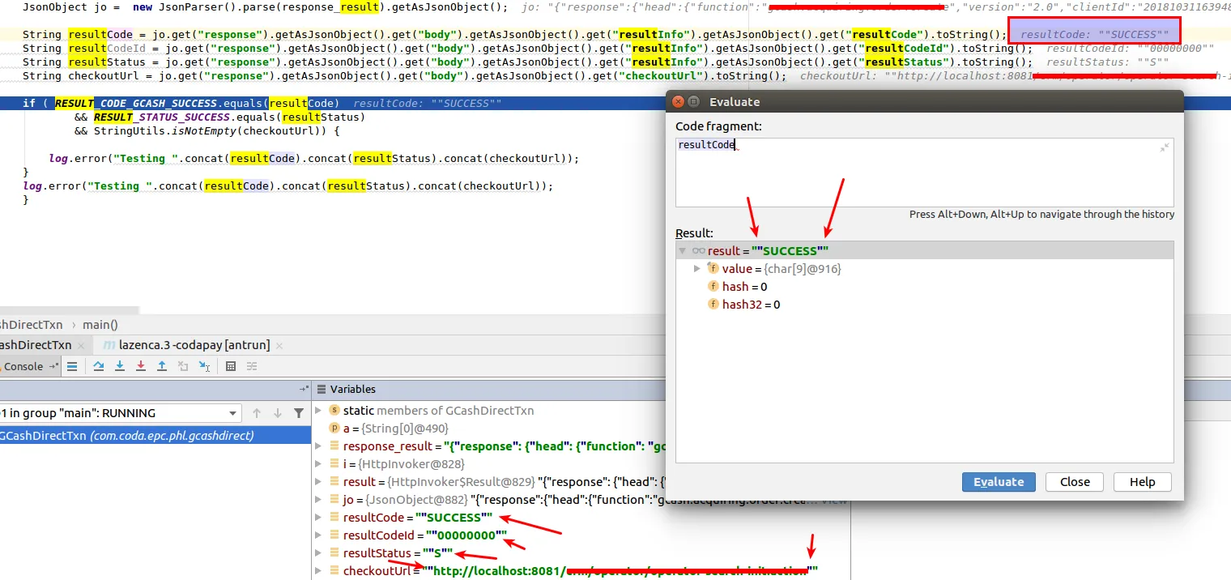Click the Help button in Evaluate dialog
1231x580 pixels.
(x=1142, y=482)
